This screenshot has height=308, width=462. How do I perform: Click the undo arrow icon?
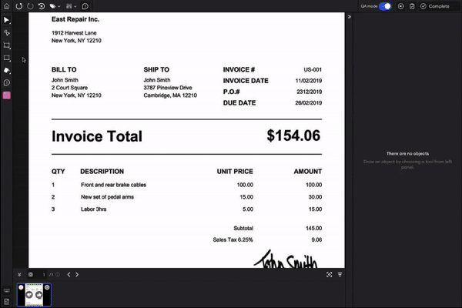point(19,6)
